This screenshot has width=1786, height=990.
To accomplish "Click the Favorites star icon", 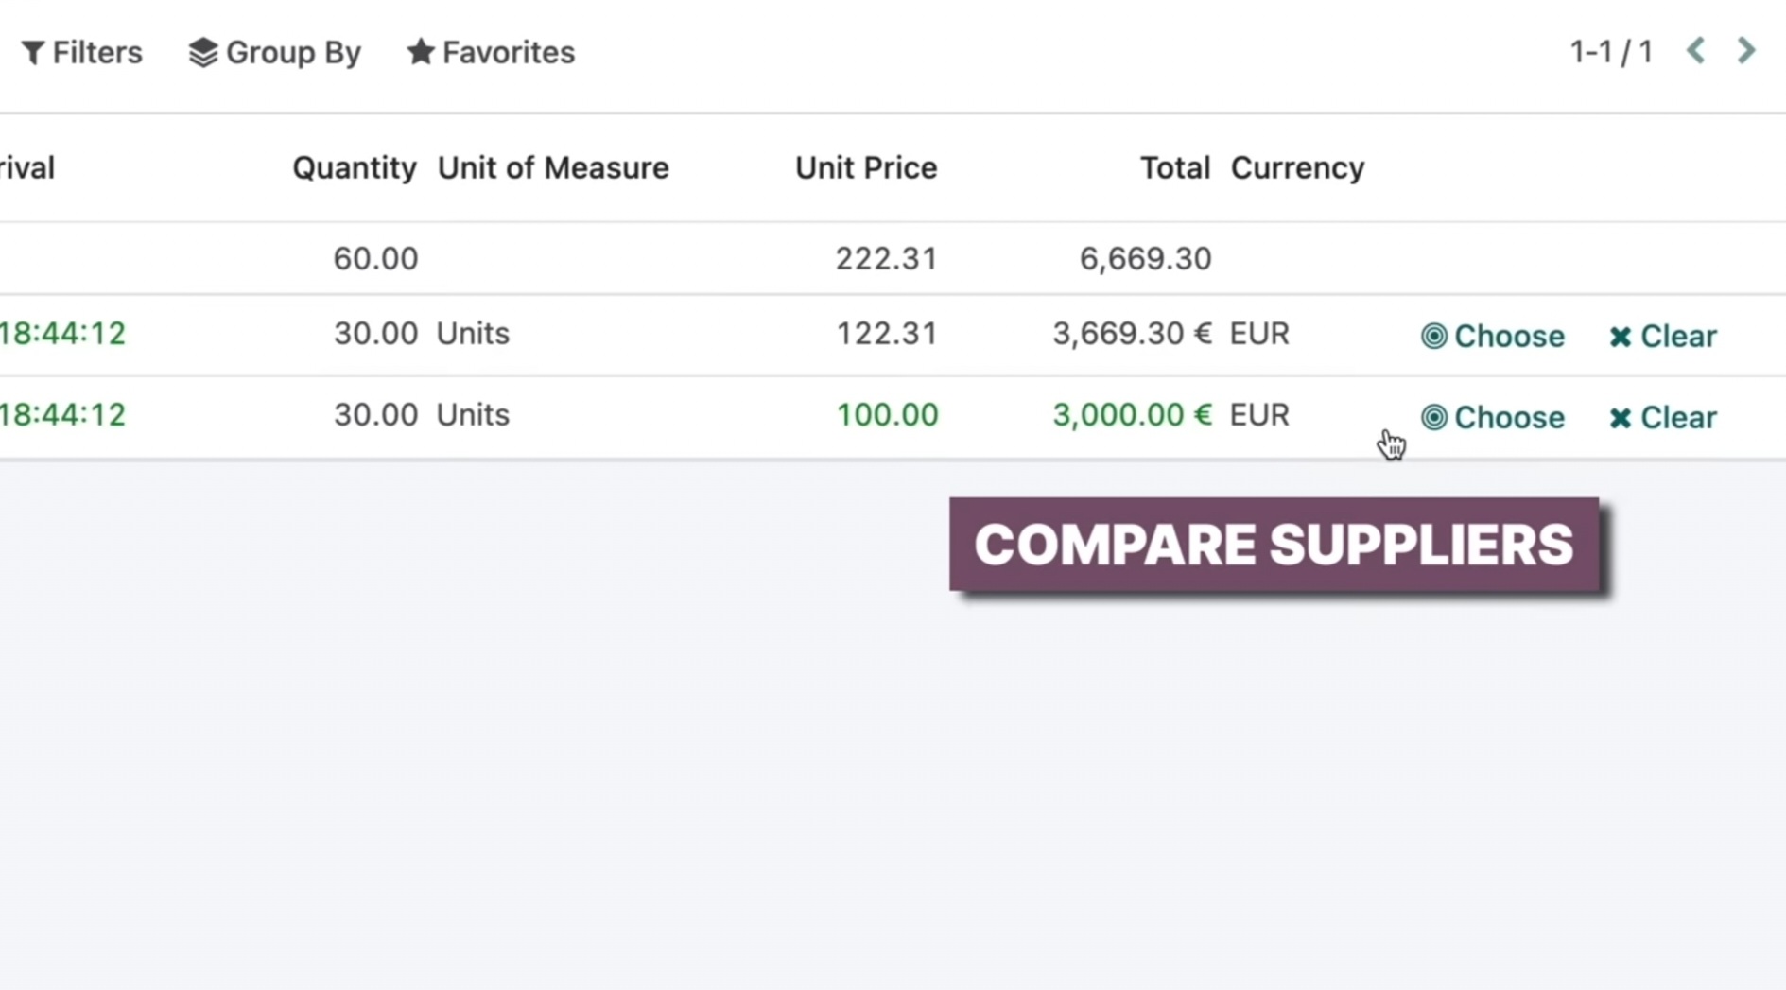I will pos(421,51).
